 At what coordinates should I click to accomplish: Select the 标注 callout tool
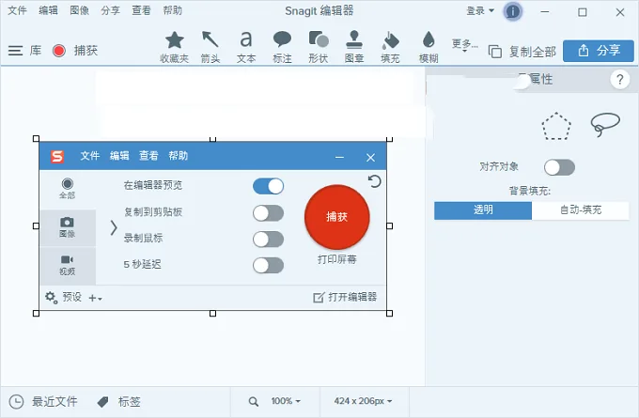pos(282,47)
